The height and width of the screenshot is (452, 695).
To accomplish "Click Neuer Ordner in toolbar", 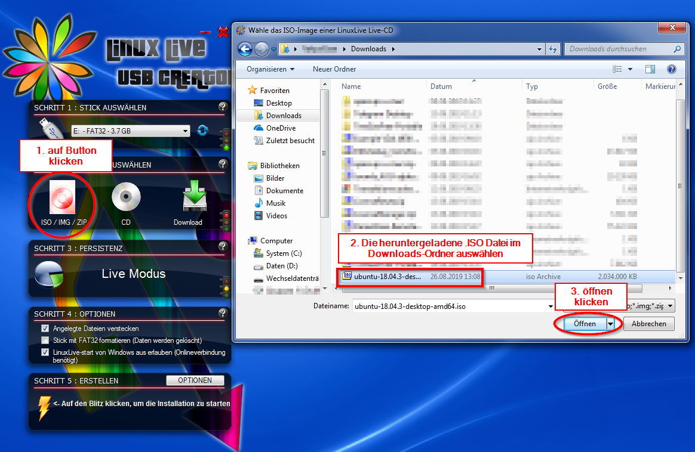I will (334, 69).
